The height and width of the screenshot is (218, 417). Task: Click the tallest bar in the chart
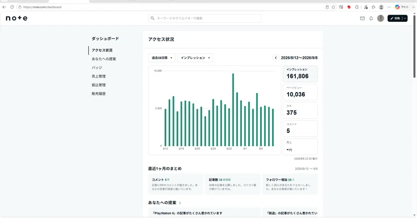point(233,110)
